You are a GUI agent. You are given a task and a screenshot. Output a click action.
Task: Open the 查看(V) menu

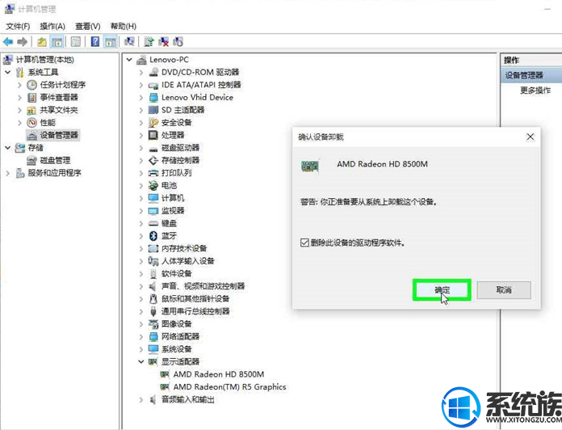coord(87,26)
